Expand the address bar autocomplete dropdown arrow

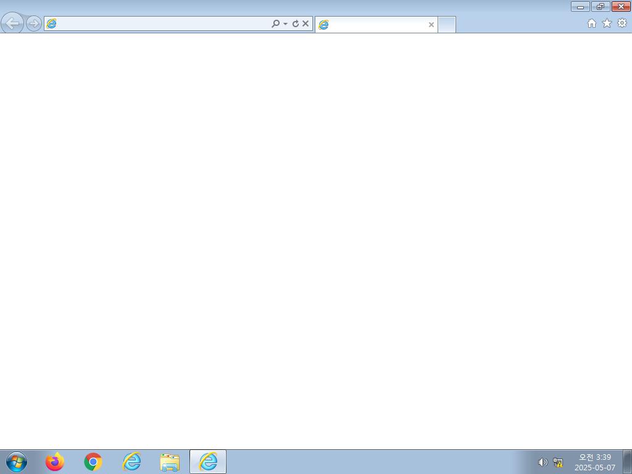pos(285,24)
